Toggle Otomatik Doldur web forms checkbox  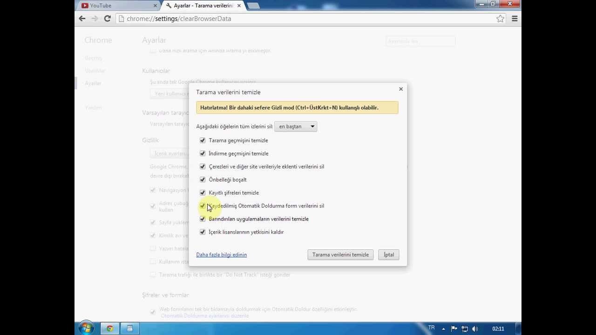pos(153,311)
